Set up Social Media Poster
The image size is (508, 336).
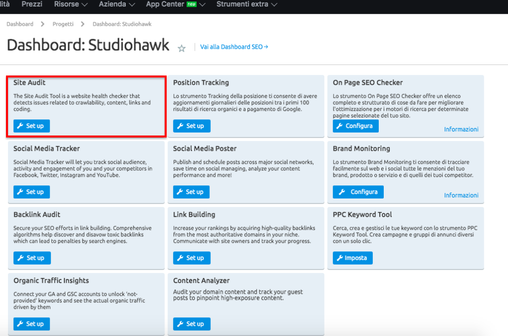pos(191,192)
